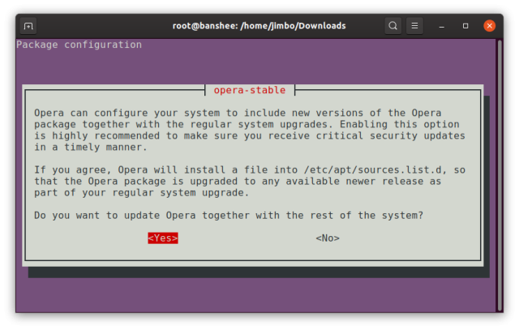Click the terminal search magnifier icon
The width and height of the screenshot is (519, 330).
(x=392, y=26)
